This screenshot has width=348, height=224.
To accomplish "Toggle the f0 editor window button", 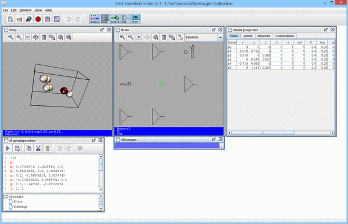I will pos(95,19).
